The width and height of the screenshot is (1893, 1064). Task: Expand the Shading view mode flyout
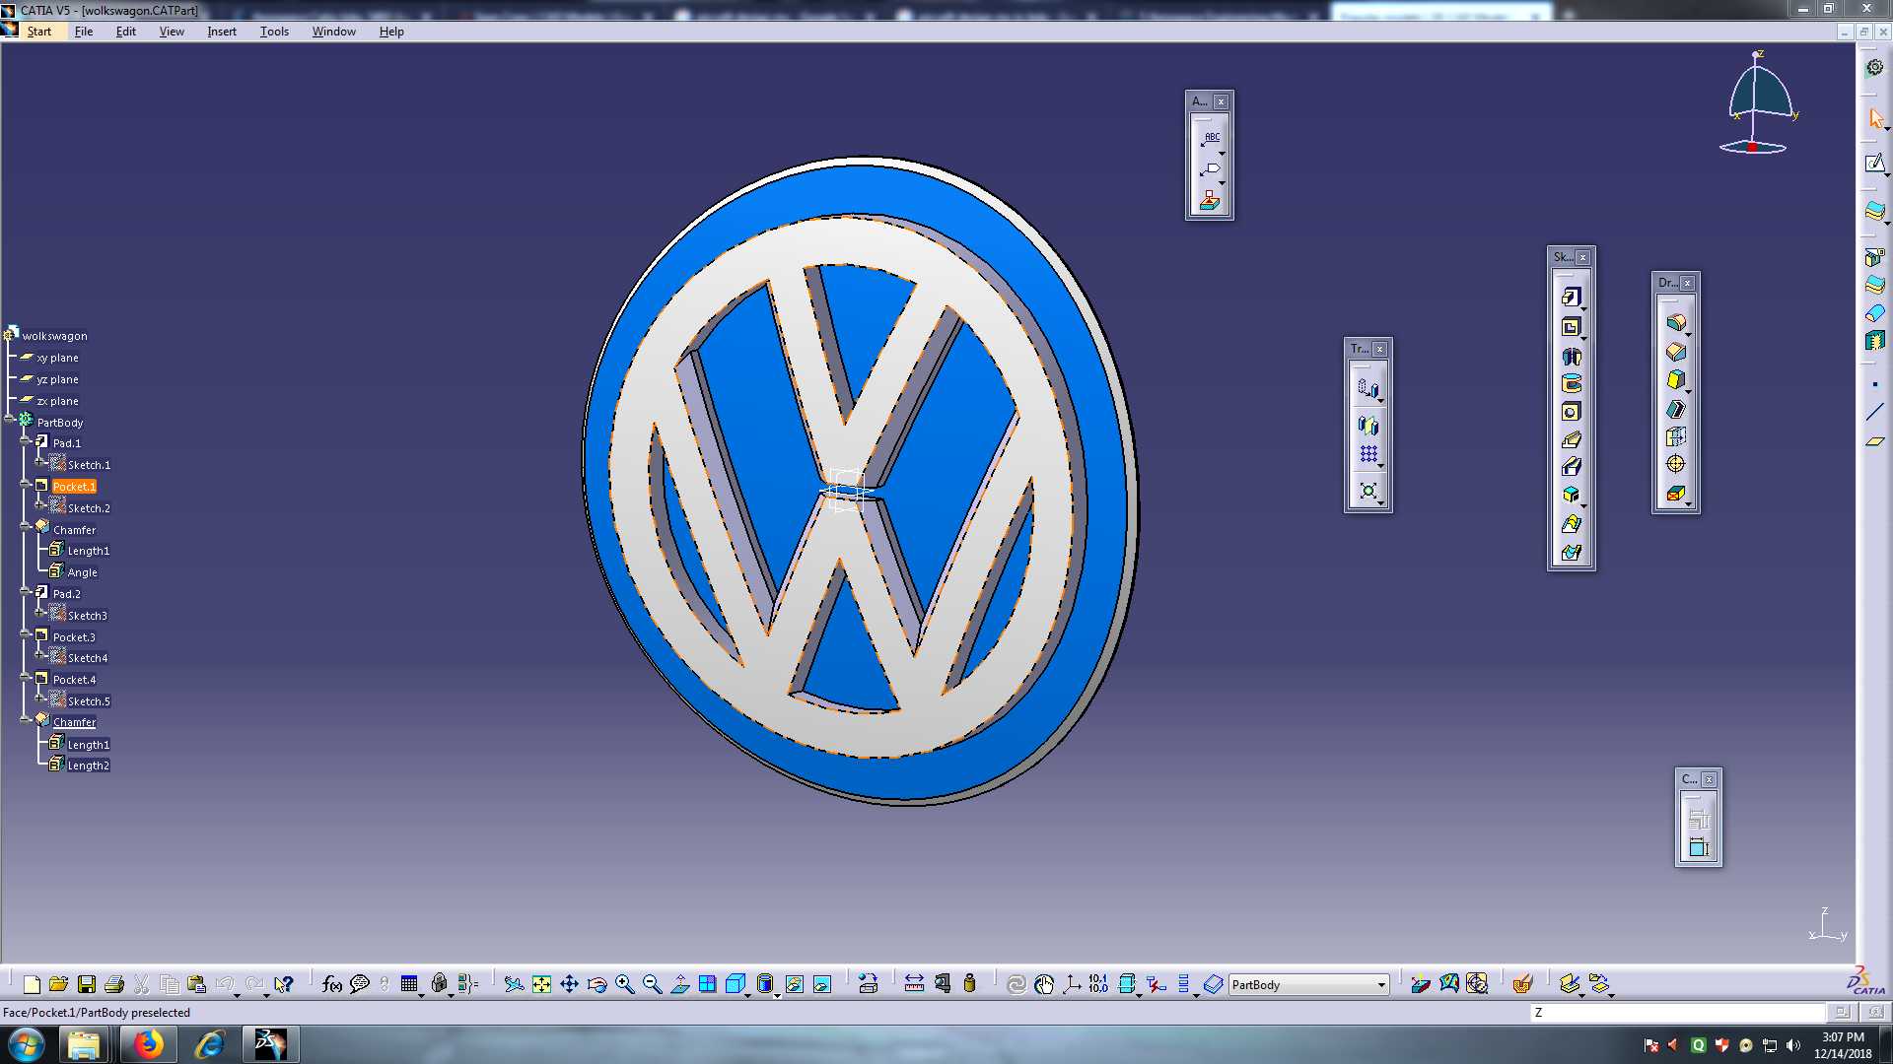778,994
